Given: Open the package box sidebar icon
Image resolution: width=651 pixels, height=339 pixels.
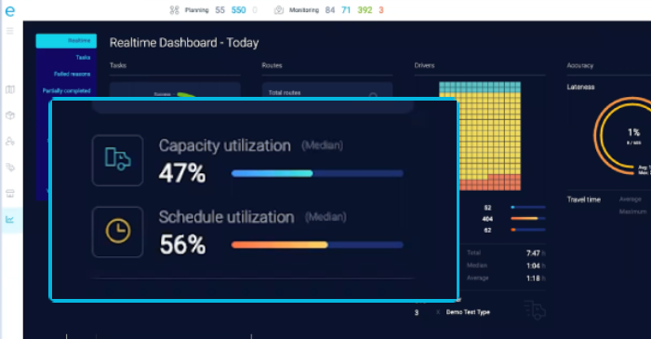Looking at the screenshot, I should (x=10, y=115).
